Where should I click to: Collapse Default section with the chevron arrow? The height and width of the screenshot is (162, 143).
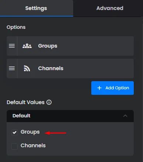click(125, 116)
